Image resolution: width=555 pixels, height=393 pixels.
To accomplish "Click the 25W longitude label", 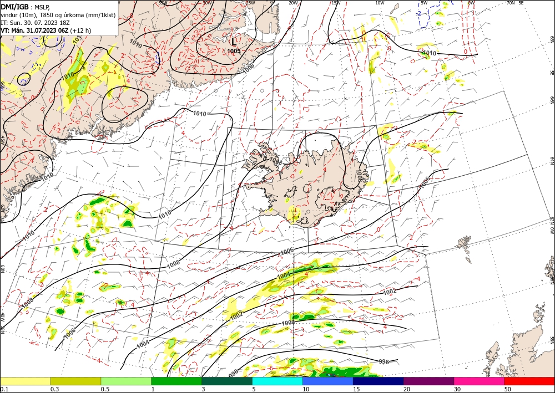I will click(x=250, y=3).
